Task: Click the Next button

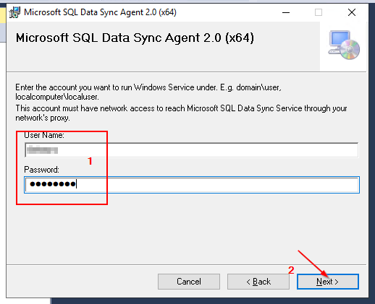Action: click(328, 282)
